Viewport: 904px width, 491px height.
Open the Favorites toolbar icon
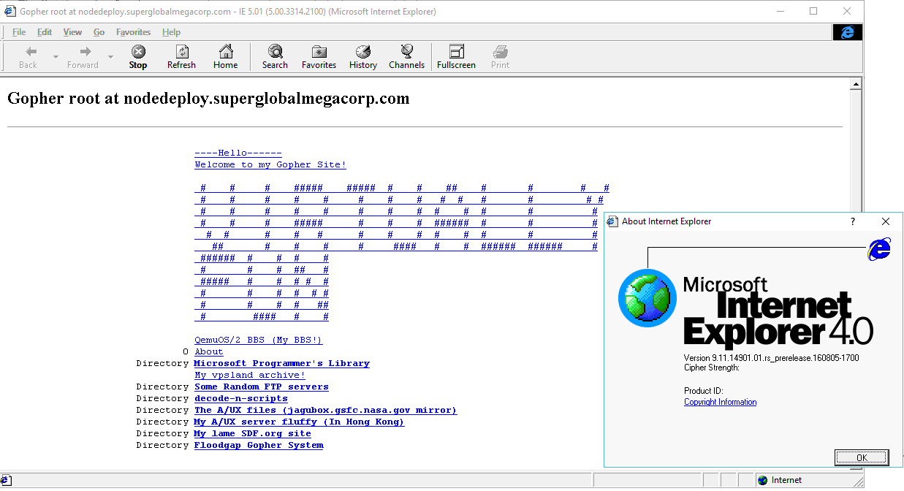click(x=319, y=56)
